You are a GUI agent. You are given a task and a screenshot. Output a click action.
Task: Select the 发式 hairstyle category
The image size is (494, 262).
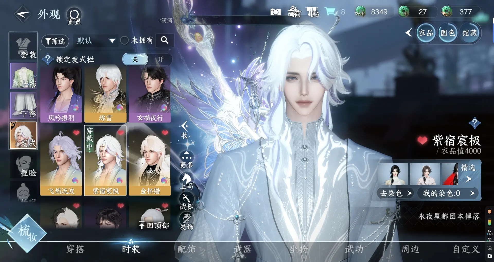coord(23,136)
